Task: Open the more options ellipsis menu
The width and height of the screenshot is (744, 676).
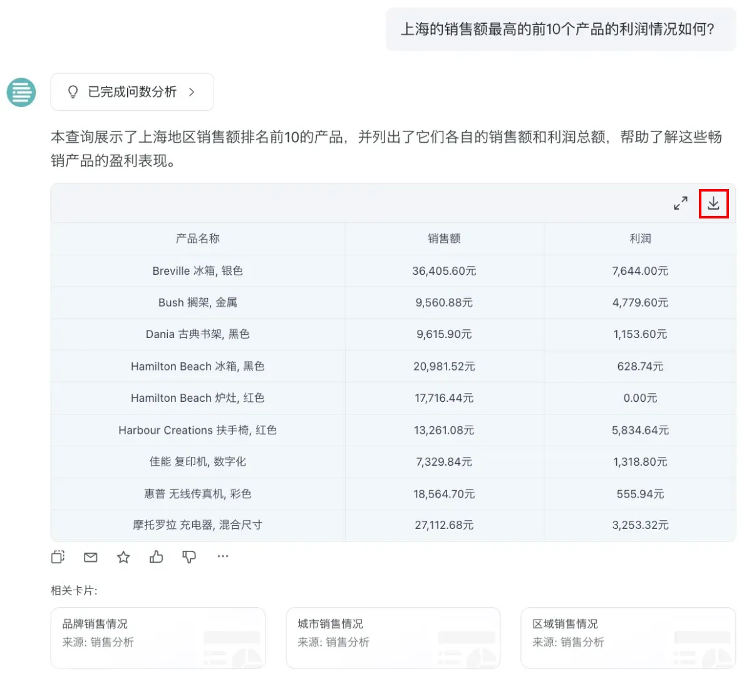Action: coord(223,556)
